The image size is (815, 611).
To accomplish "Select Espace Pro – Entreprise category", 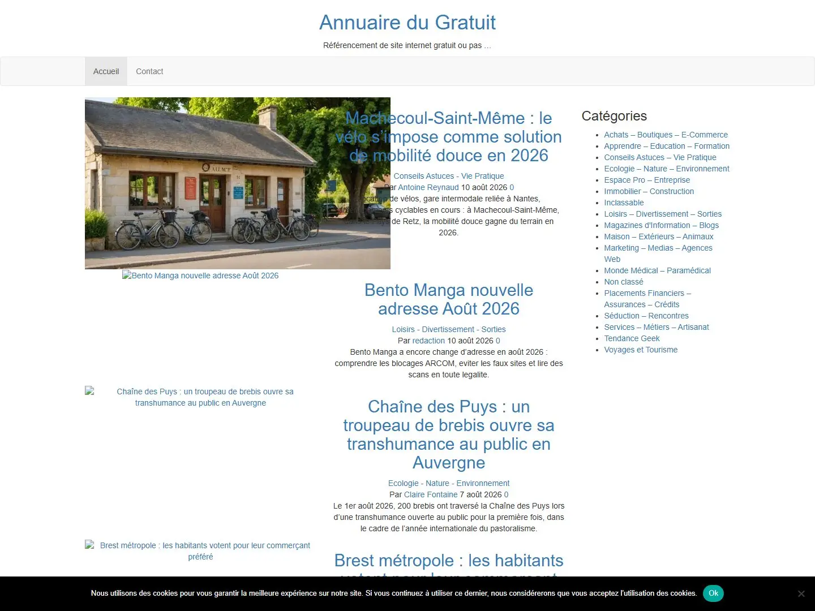I will [647, 180].
